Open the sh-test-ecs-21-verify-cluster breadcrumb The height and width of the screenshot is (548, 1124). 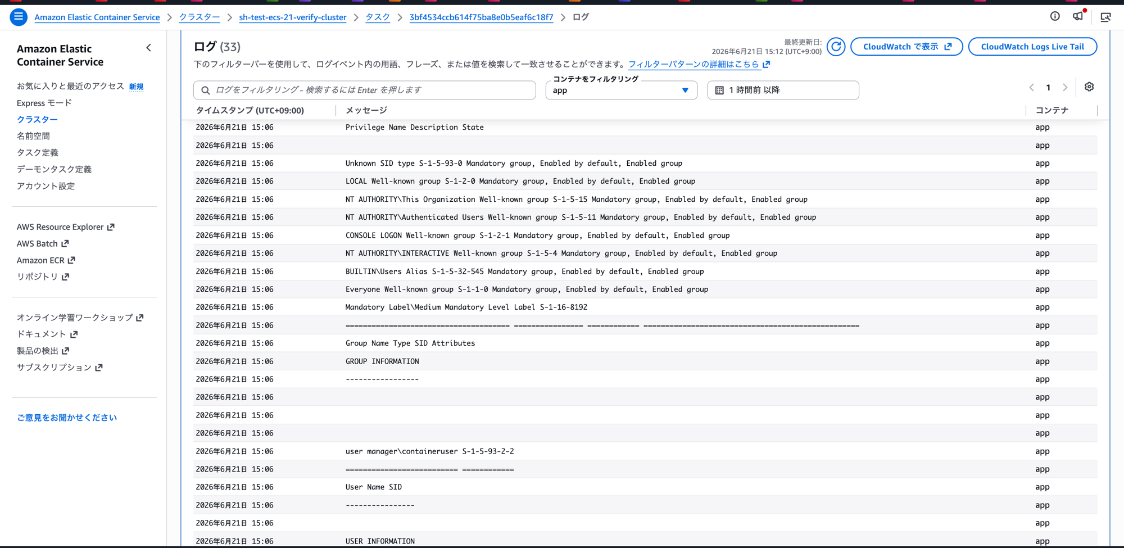pos(293,17)
